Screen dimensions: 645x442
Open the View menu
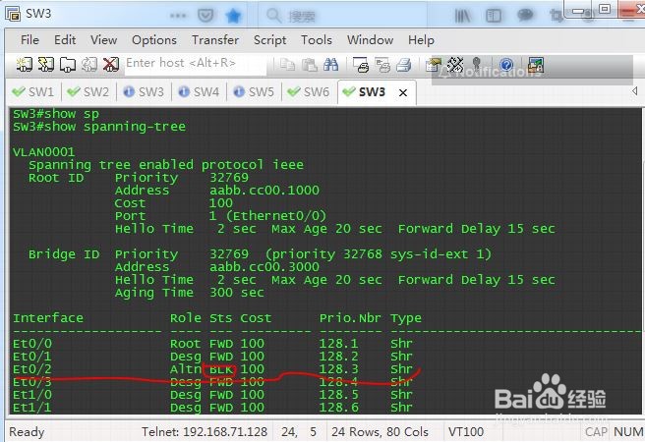click(x=103, y=40)
